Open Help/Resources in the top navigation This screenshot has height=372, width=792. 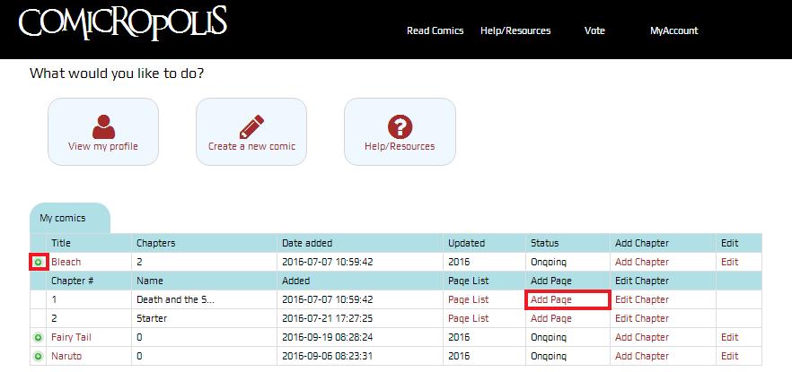coord(515,30)
